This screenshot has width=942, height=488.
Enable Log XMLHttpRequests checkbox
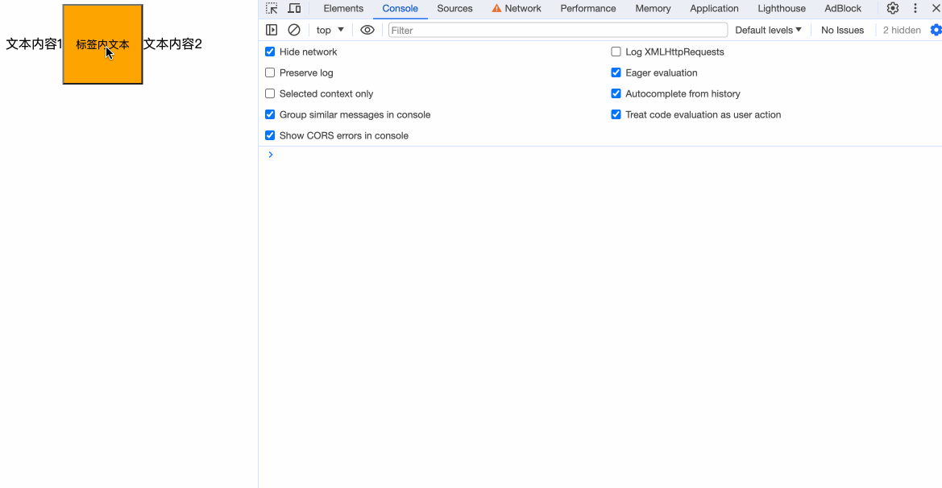coord(616,52)
